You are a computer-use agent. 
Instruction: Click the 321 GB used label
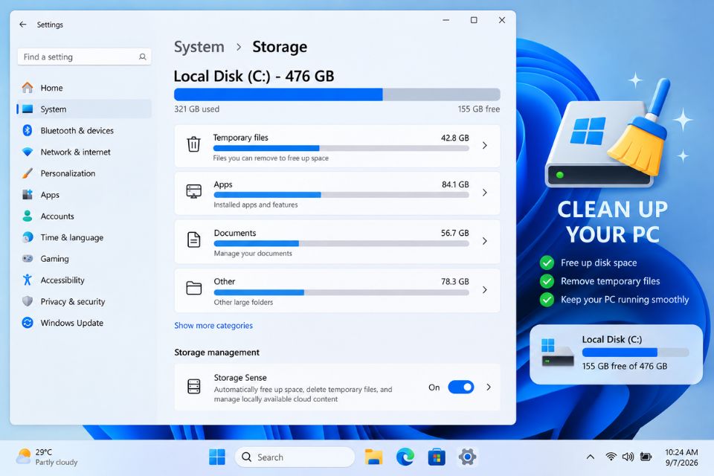[x=196, y=109]
